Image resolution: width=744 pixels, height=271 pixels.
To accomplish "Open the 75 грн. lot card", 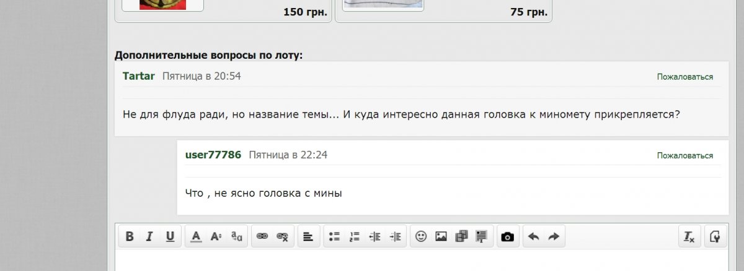I will (x=443, y=11).
